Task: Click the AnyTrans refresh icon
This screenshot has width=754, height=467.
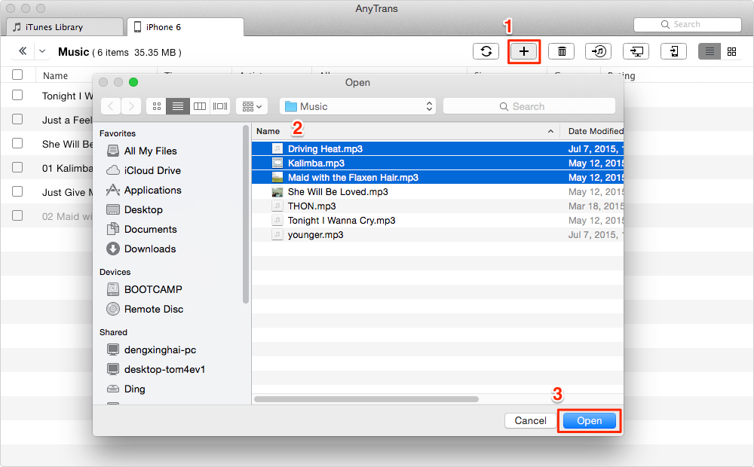Action: coord(486,51)
